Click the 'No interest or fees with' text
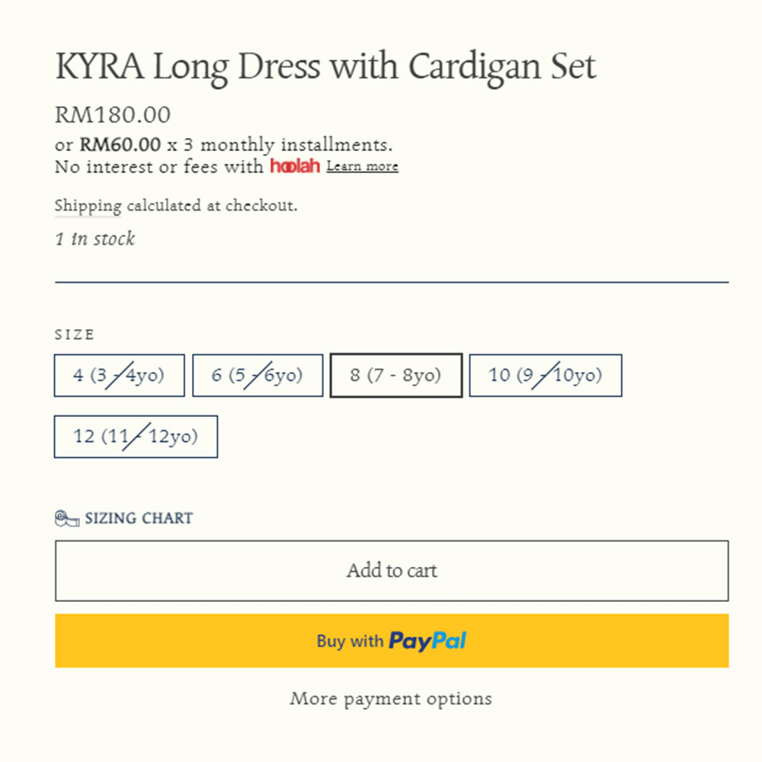Screen dimensions: 762x762 pos(158,167)
